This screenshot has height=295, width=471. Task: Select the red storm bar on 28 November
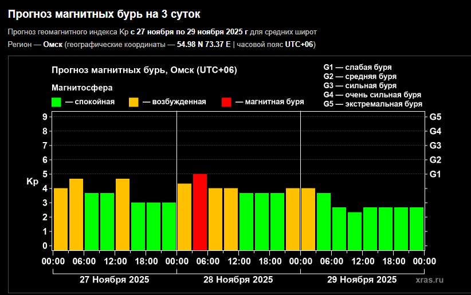click(200, 212)
